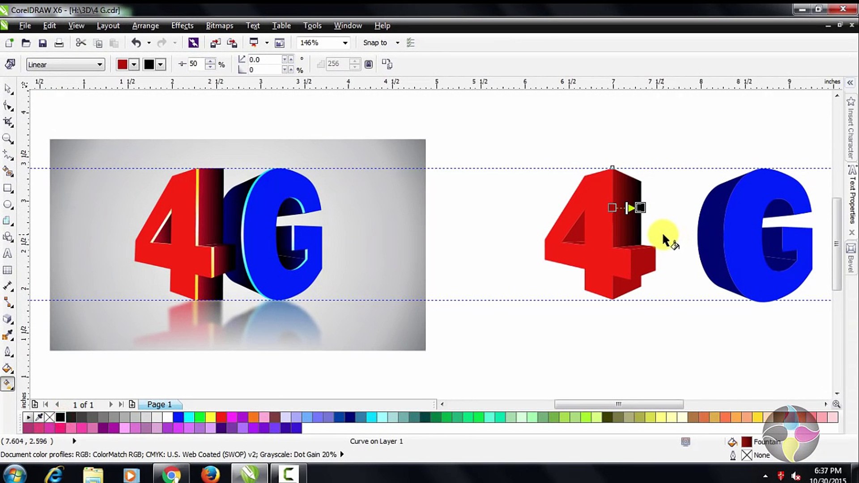The height and width of the screenshot is (483, 859).
Task: Click Copy fill properties icon
Action: (387, 64)
